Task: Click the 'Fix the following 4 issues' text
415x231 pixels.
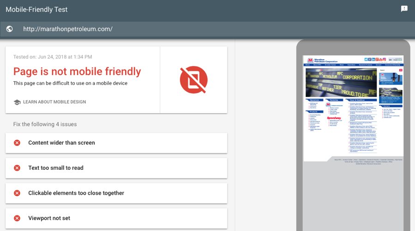Action: [x=45, y=124]
